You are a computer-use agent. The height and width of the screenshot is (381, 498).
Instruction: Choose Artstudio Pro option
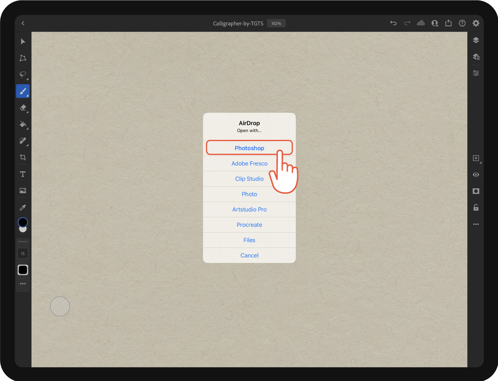click(249, 209)
